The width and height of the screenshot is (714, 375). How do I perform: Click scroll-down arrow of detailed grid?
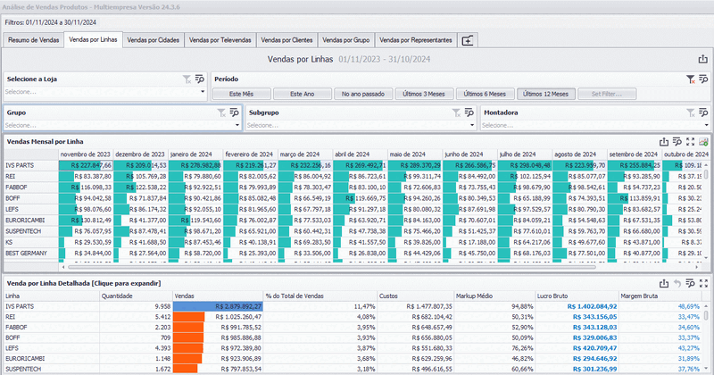tap(706, 369)
